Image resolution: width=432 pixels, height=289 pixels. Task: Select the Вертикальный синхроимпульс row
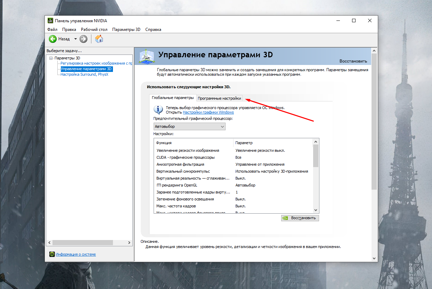click(234, 171)
